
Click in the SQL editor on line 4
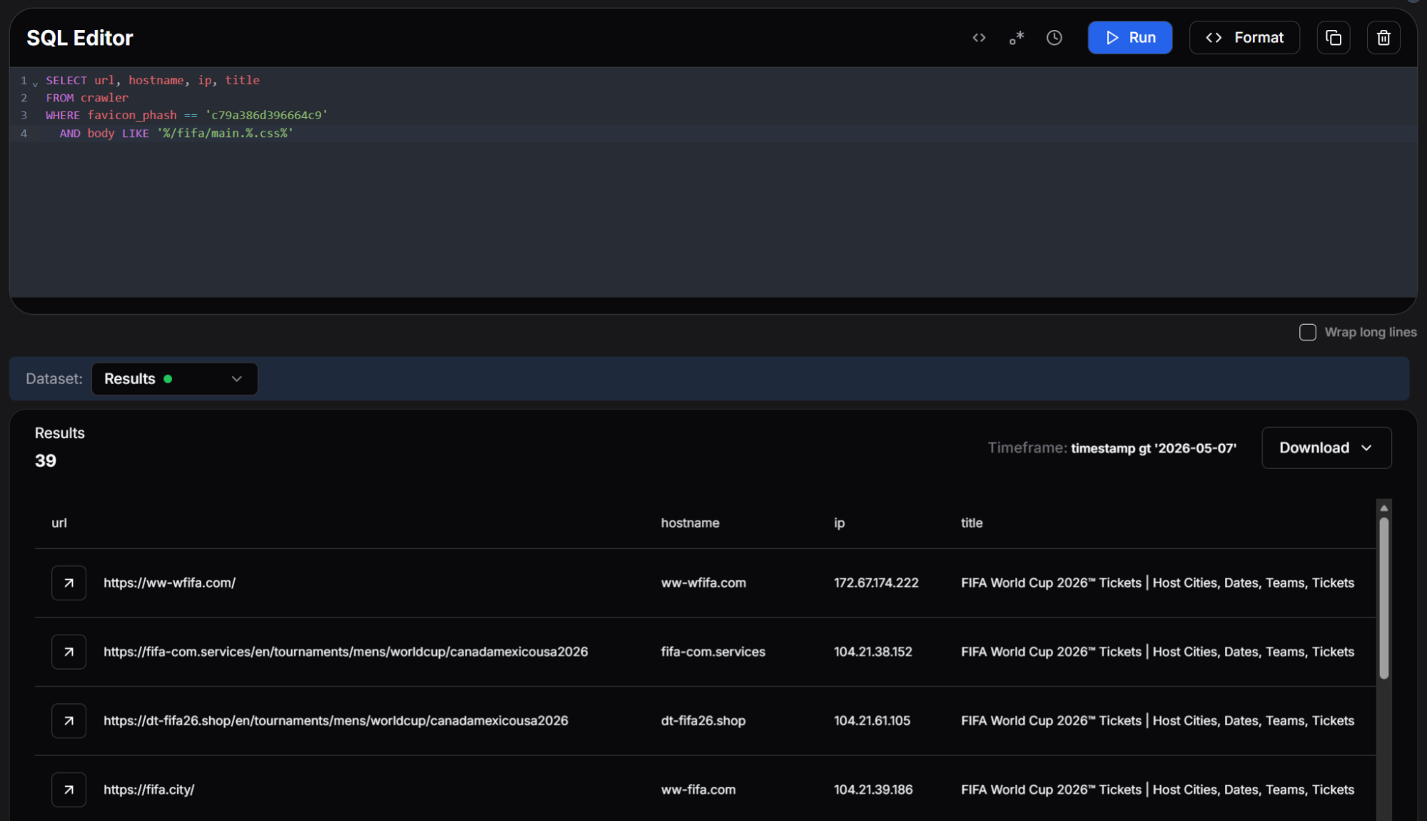coord(713,134)
